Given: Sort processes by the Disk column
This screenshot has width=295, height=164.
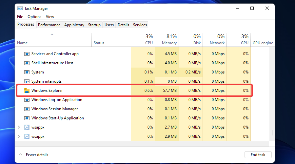Looking at the screenshot, I should click(191, 40).
